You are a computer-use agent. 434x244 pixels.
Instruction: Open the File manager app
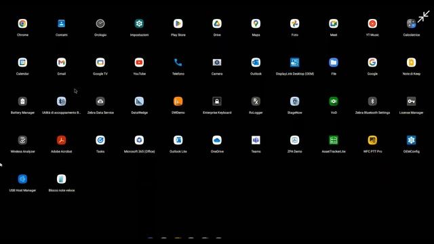pyautogui.click(x=334, y=62)
